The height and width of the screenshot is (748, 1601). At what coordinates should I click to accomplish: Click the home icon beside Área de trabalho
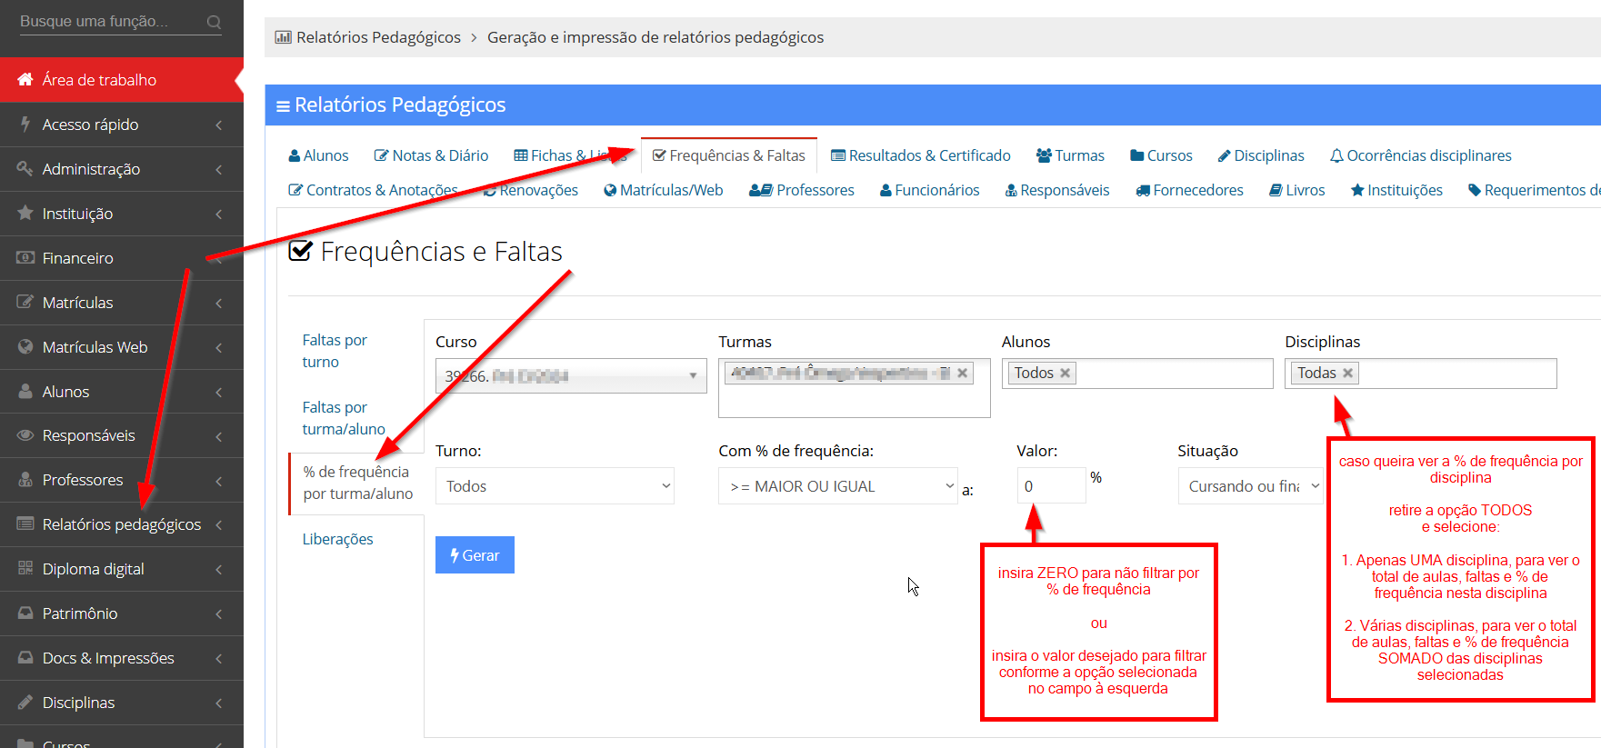click(25, 80)
